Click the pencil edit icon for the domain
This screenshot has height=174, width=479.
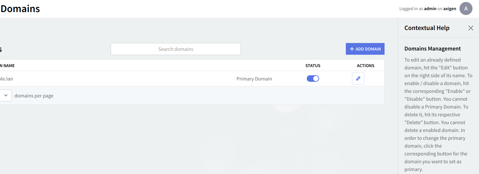358,79
